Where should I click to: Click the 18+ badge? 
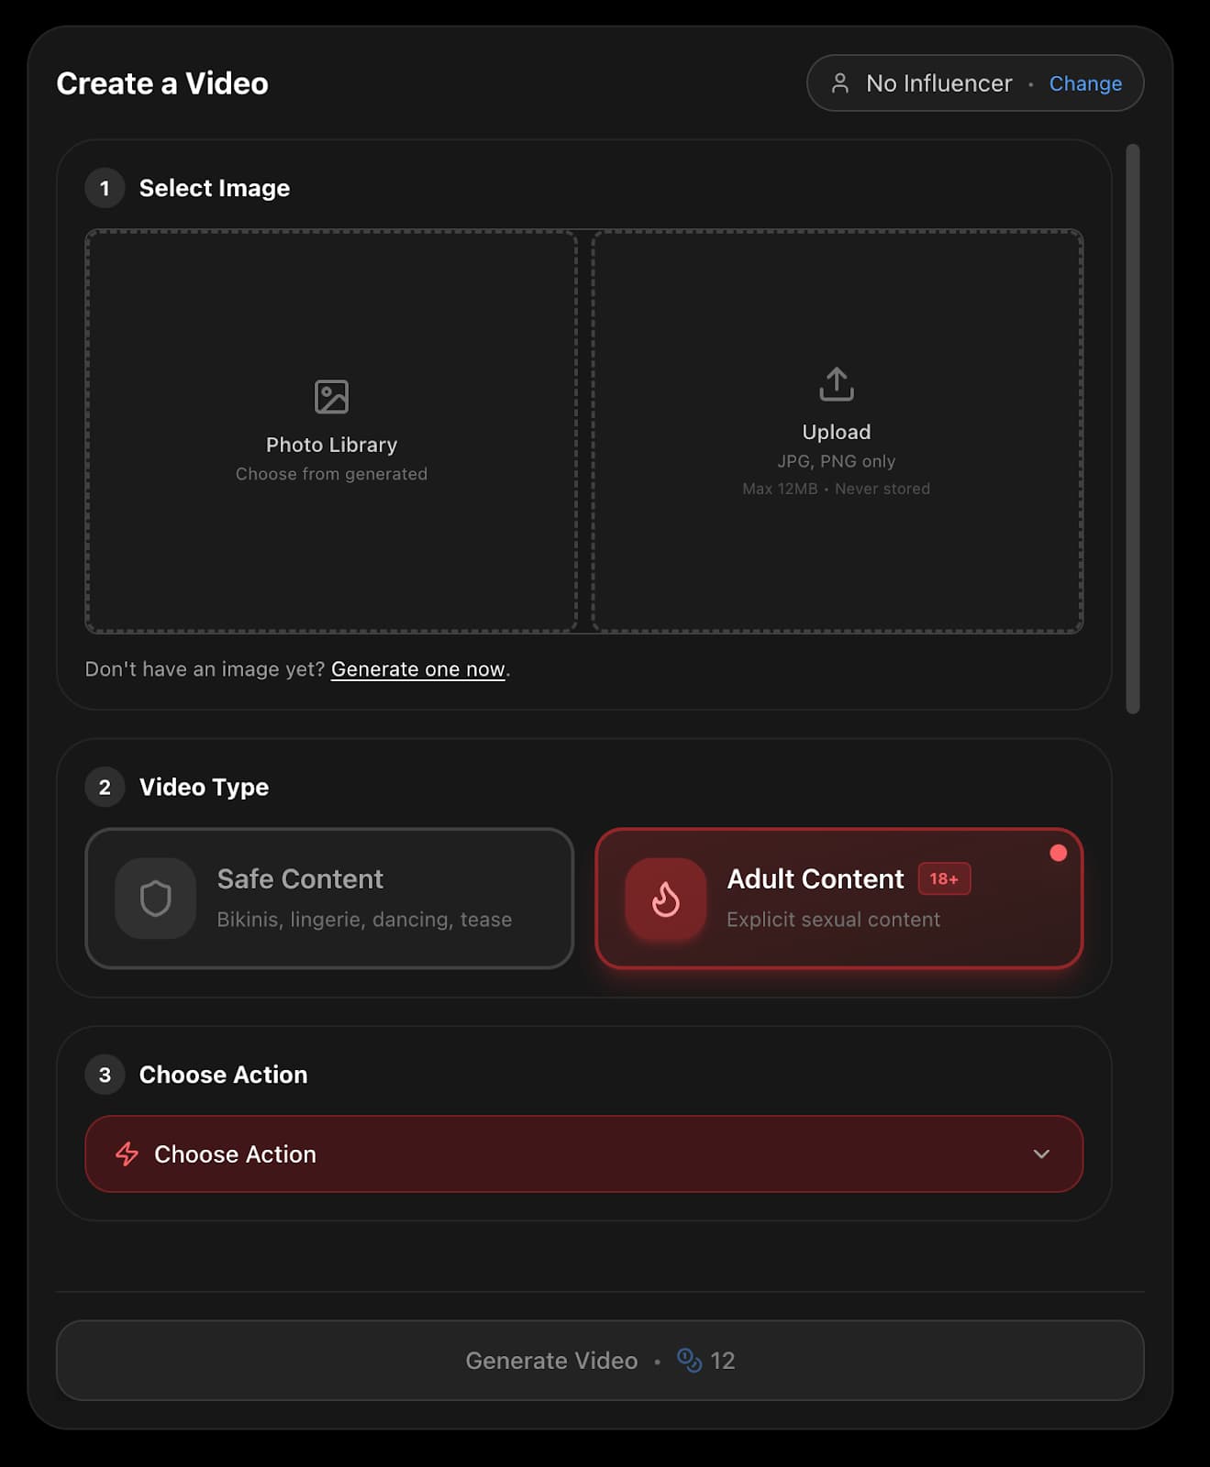coord(943,878)
